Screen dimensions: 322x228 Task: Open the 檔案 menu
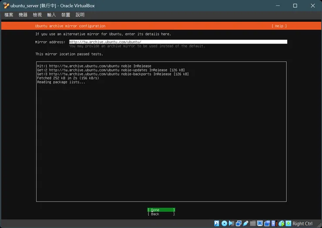click(9, 15)
